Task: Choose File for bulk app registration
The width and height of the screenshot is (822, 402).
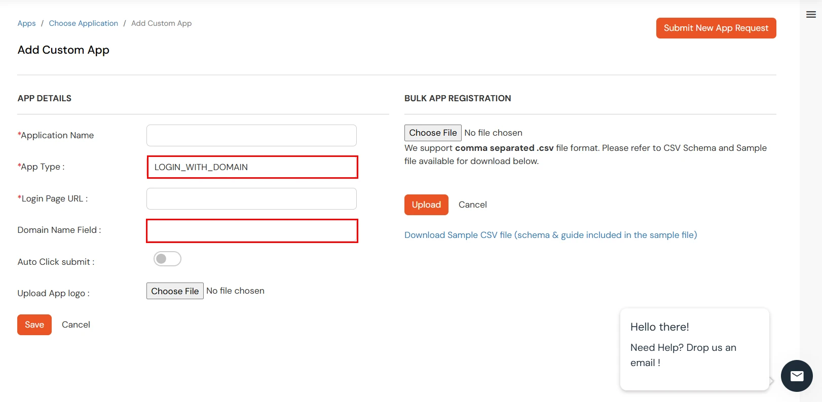Action: (433, 133)
